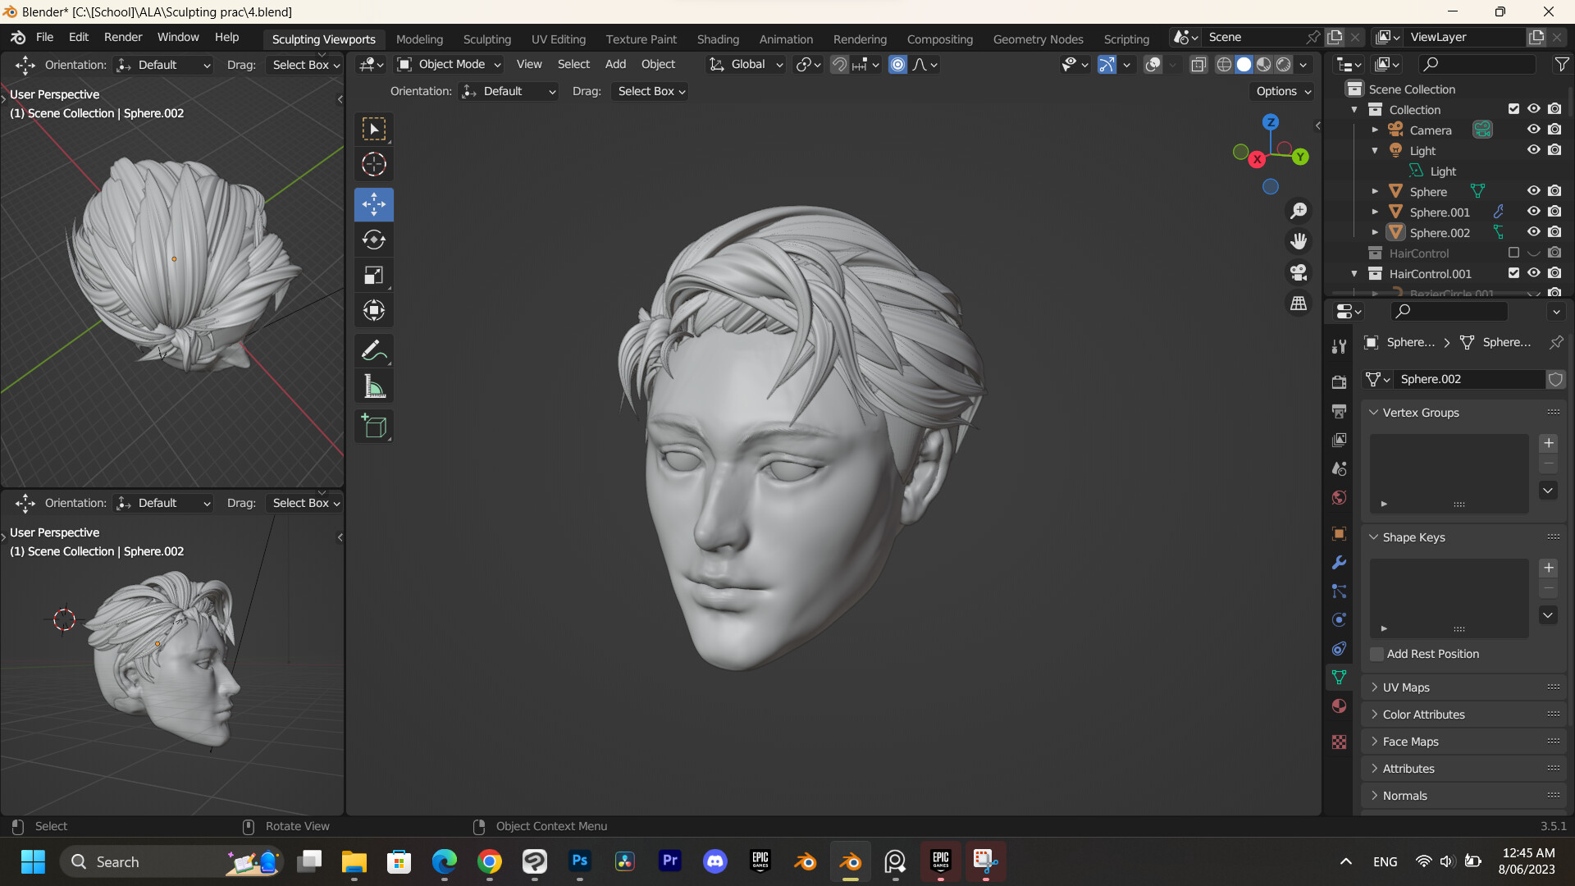
Task: Hide the Light object in the outliner
Action: tap(1534, 150)
